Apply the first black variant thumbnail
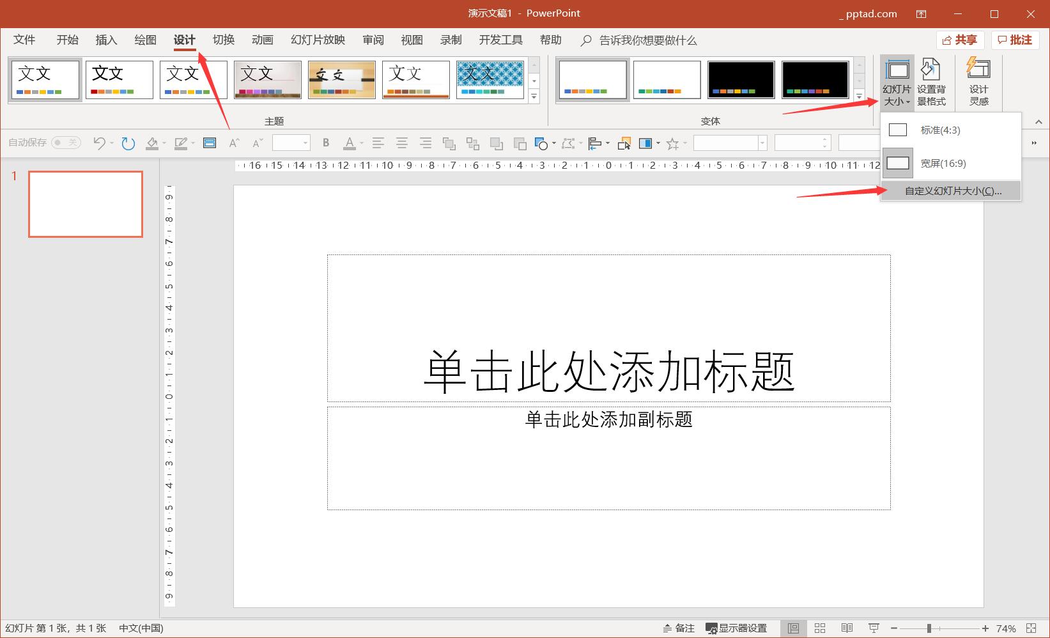 point(741,80)
